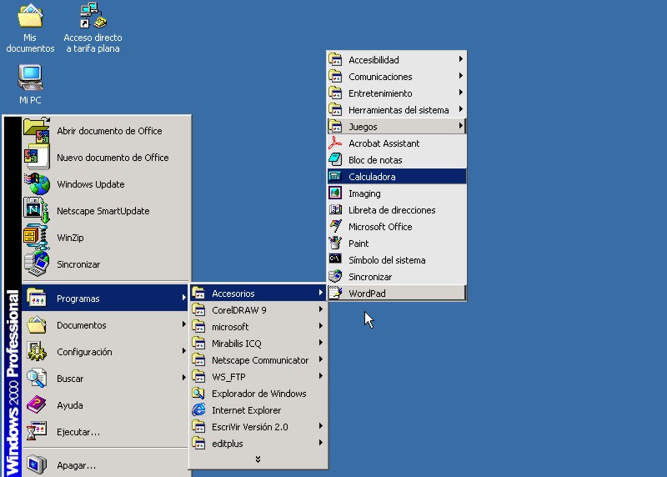Open the EscriVir Versión 2.0 entry
The height and width of the screenshot is (477, 667).
pos(258,426)
